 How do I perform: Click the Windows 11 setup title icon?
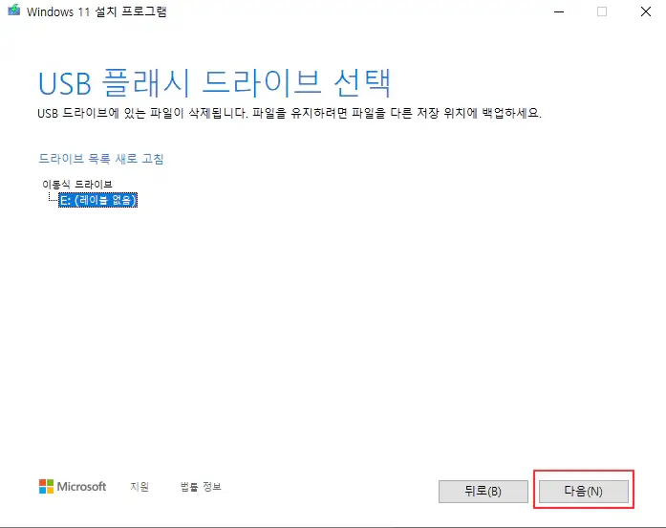click(14, 11)
